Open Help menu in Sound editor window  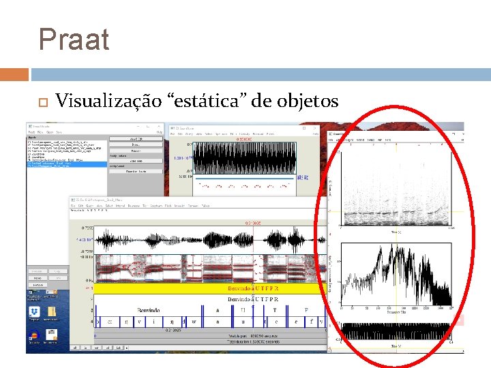(316, 134)
